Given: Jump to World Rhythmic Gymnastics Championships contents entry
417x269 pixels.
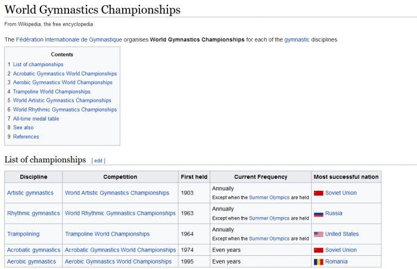Looking at the screenshot, I should 65,110.
